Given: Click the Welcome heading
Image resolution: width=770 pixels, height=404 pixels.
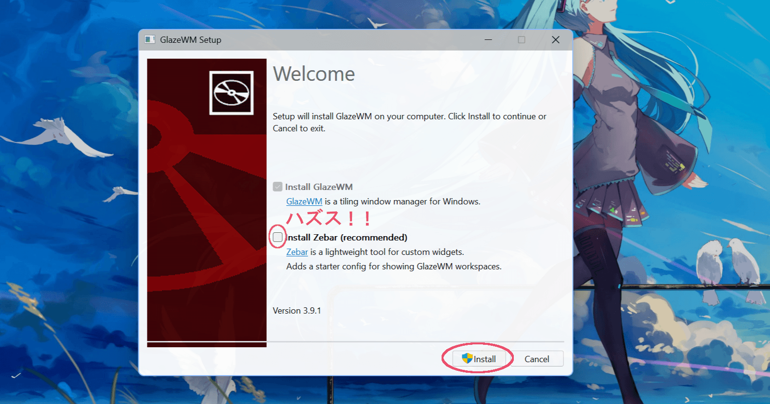Looking at the screenshot, I should [313, 74].
